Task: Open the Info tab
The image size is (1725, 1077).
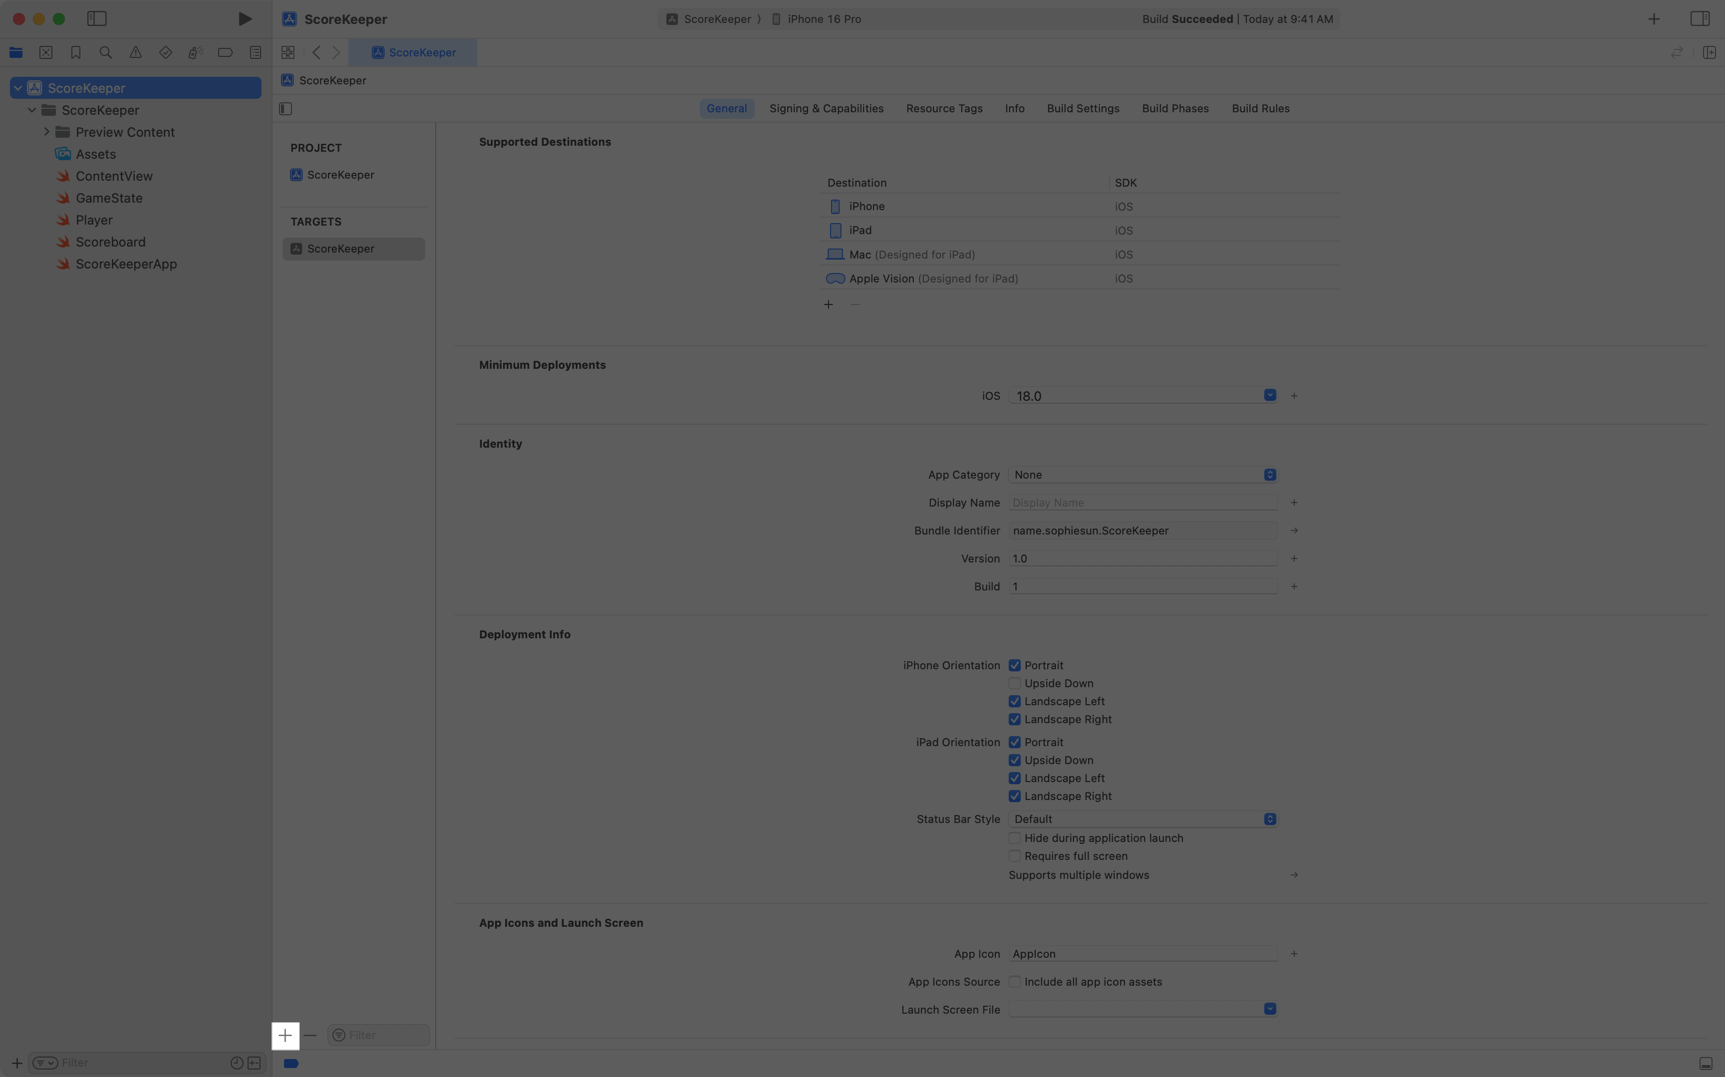Action: point(1014,109)
